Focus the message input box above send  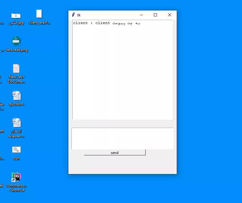click(x=122, y=138)
